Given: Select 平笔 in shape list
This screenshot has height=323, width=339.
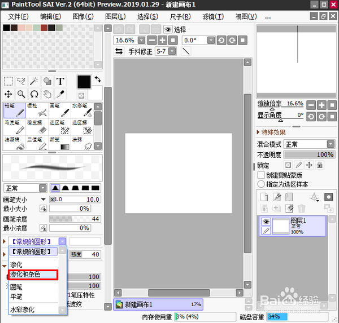Looking at the screenshot, I should (x=33, y=297).
